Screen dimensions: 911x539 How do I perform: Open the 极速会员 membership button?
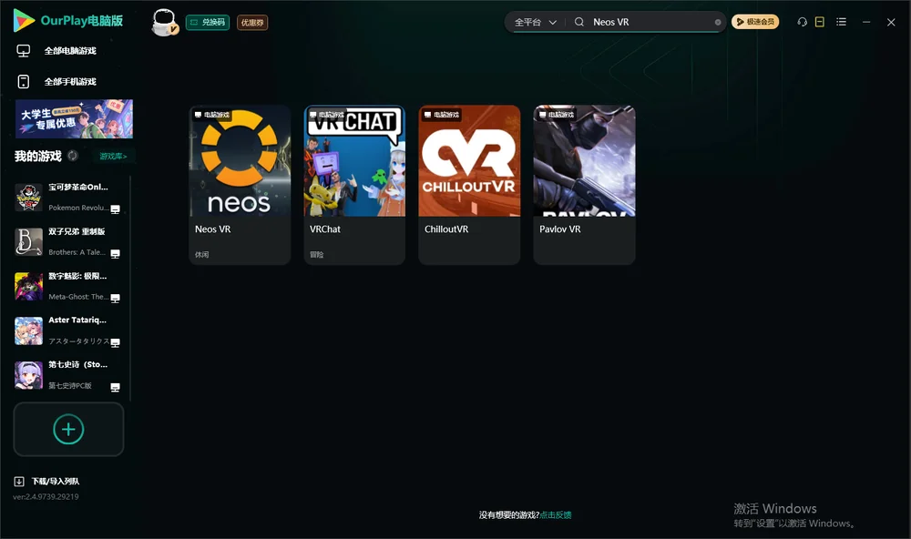(755, 22)
